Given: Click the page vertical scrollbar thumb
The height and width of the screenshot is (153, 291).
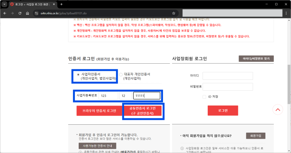Looking at the screenshot, I should point(289,84).
